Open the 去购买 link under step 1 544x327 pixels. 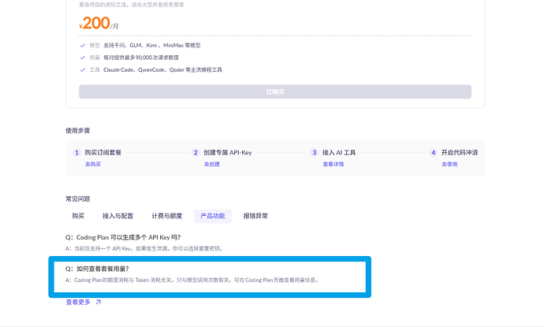[93, 164]
